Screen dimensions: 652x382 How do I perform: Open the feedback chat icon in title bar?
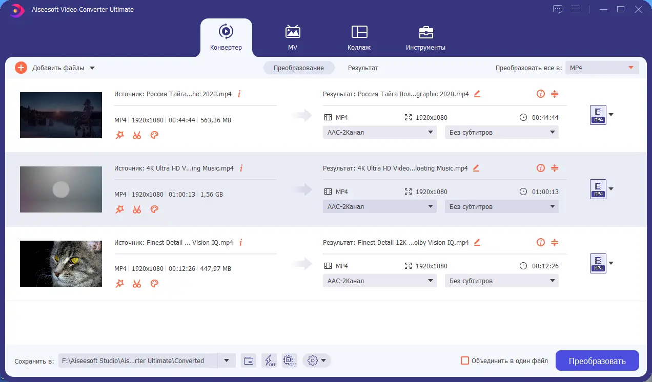point(558,9)
